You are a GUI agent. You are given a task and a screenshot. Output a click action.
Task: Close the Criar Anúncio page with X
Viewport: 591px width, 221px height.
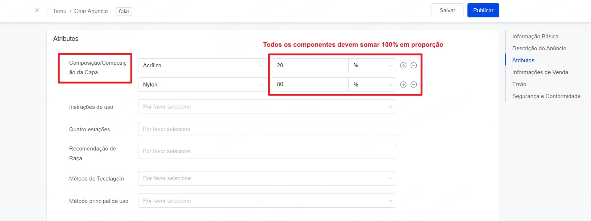pos(37,10)
